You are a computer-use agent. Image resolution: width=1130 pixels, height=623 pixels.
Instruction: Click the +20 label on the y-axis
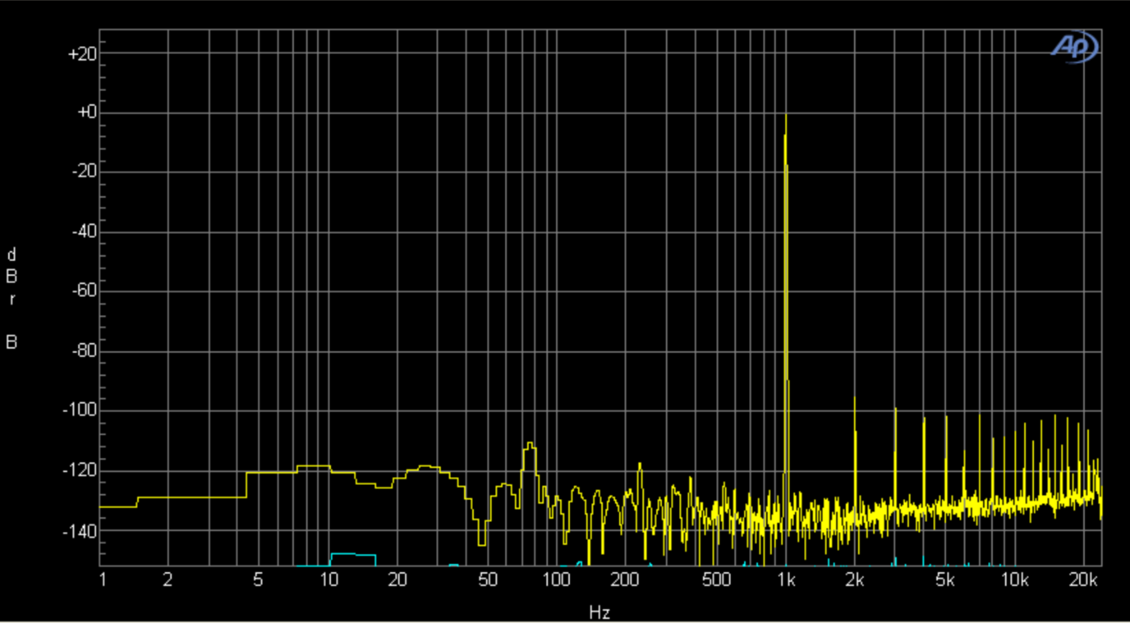(x=82, y=54)
